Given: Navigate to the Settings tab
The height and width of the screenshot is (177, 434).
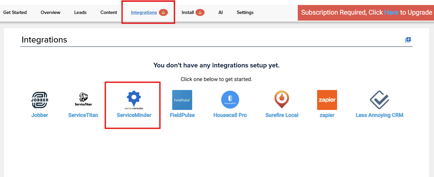Looking at the screenshot, I should click(245, 13).
